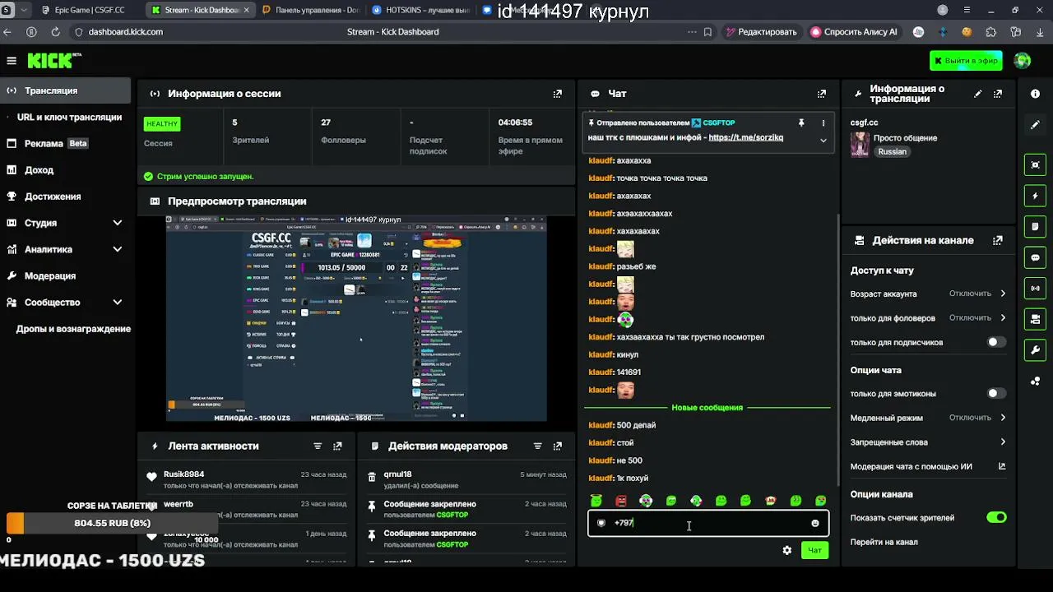Unpin the pinned chat message
Viewport: 1053px width, 592px height.
click(x=801, y=123)
